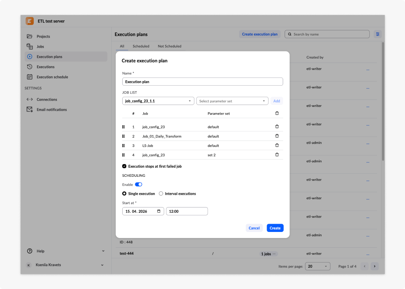This screenshot has width=405, height=289.
Task: Click the 12:00 start time field
Action: coord(187,211)
